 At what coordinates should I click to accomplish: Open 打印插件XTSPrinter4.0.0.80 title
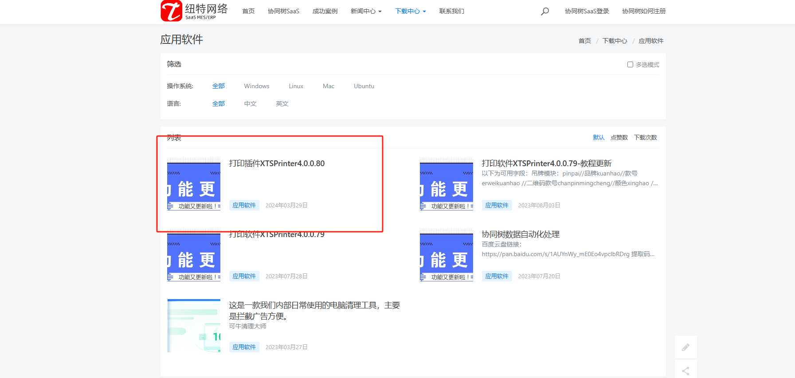pos(277,164)
